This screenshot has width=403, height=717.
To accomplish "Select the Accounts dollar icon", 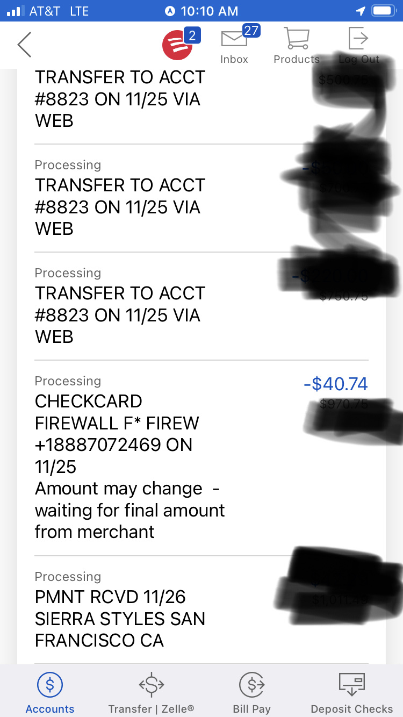I will 50,685.
